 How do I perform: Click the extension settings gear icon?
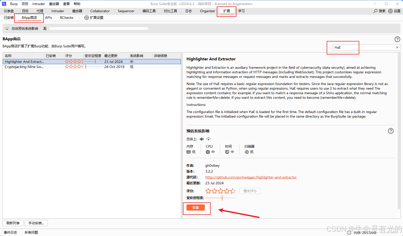87,18
